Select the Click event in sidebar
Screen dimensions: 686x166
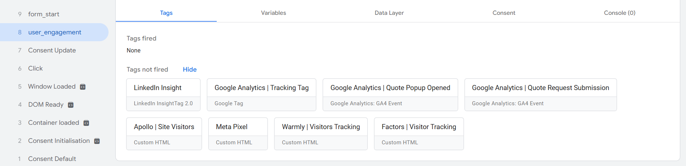coord(35,68)
